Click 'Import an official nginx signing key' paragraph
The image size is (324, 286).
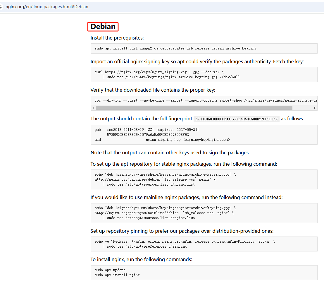pyautogui.click(x=197, y=62)
